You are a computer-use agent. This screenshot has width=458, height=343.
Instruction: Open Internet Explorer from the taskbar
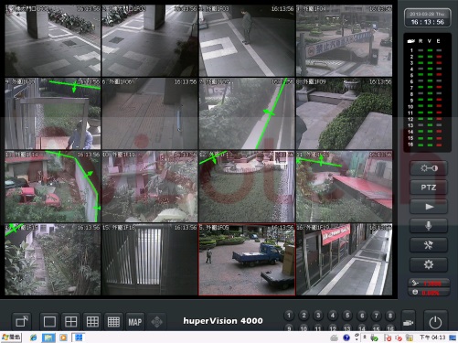tap(33, 338)
